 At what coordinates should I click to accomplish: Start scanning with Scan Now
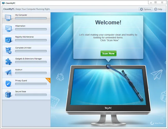click(108, 53)
